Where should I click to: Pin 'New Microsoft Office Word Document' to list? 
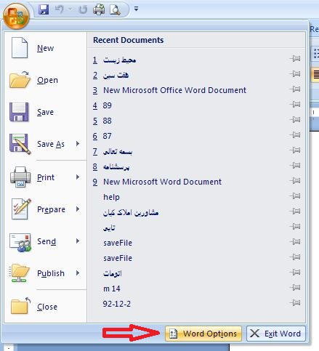pos(295,89)
